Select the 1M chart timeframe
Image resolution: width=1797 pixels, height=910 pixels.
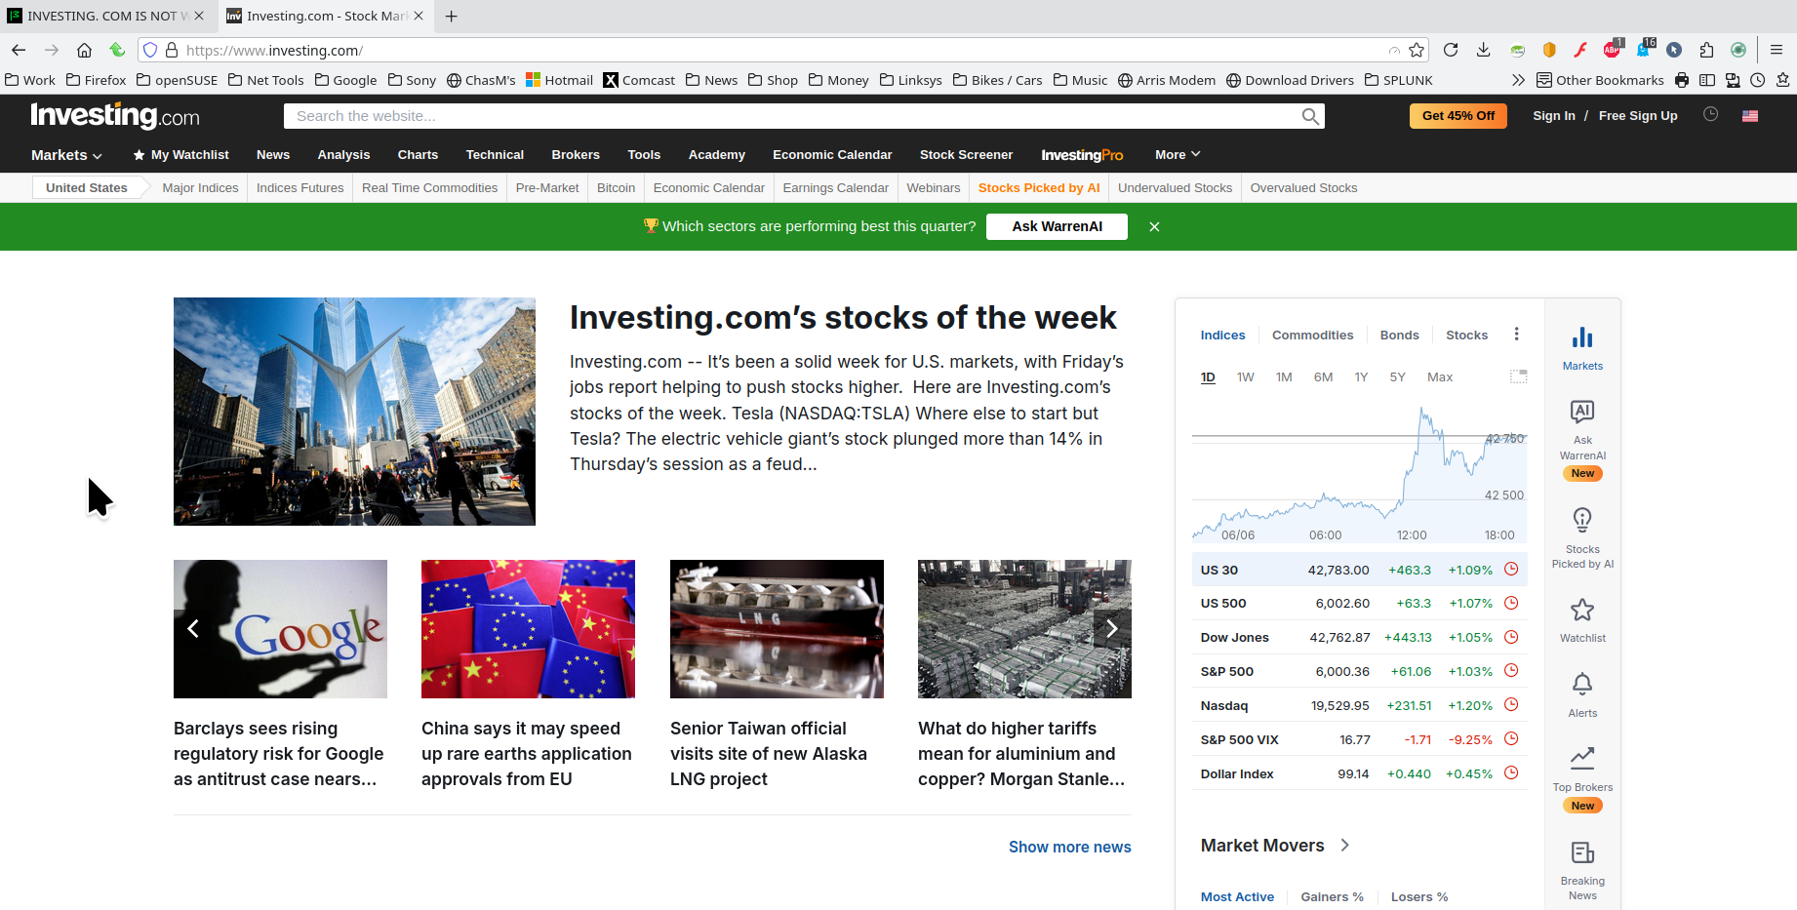pyautogui.click(x=1284, y=376)
